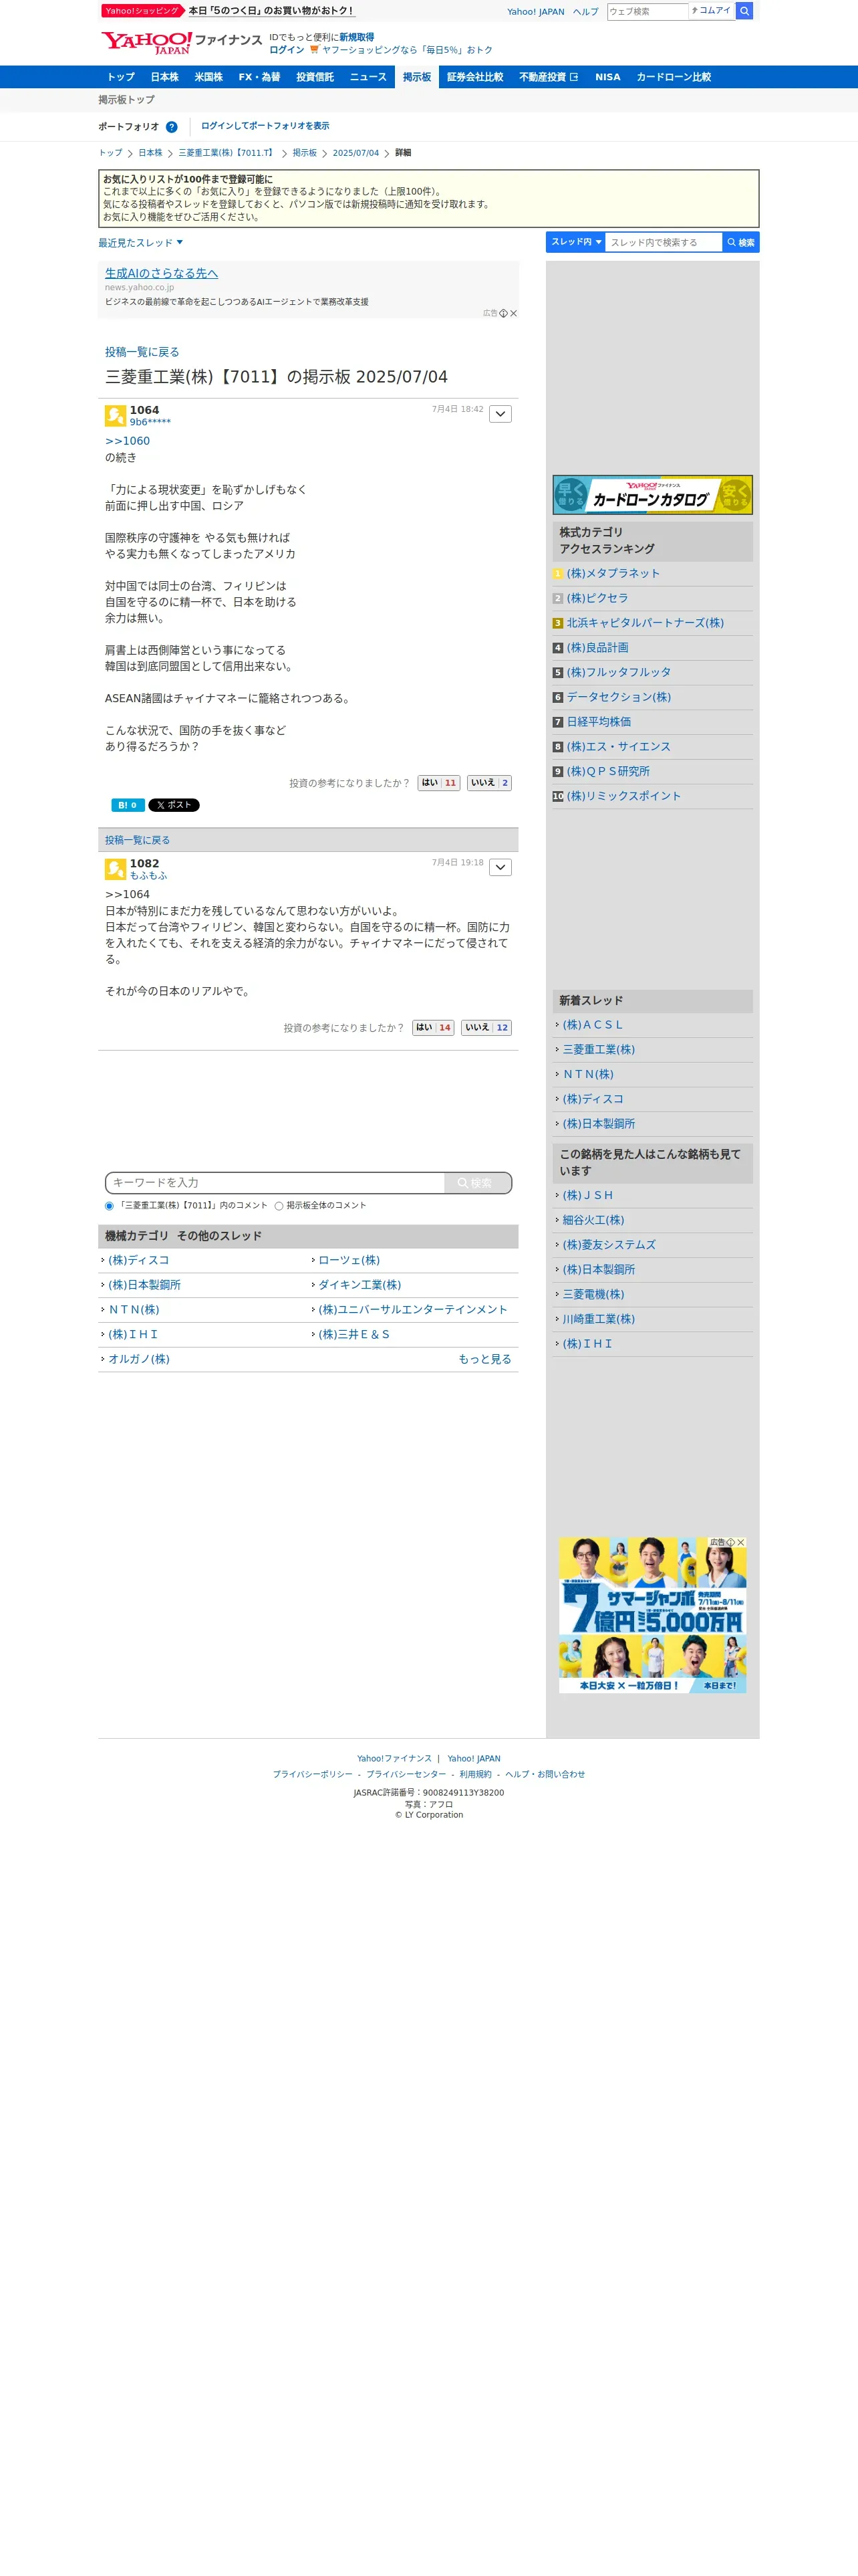858x2576 pixels.
Task: Open user もふもふ profile link
Action: tap(149, 876)
